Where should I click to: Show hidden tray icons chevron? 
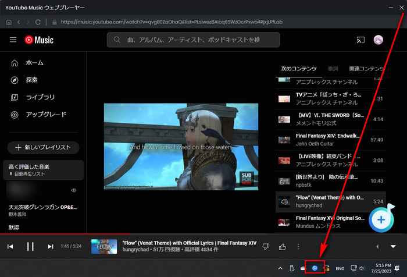[x=280, y=268]
